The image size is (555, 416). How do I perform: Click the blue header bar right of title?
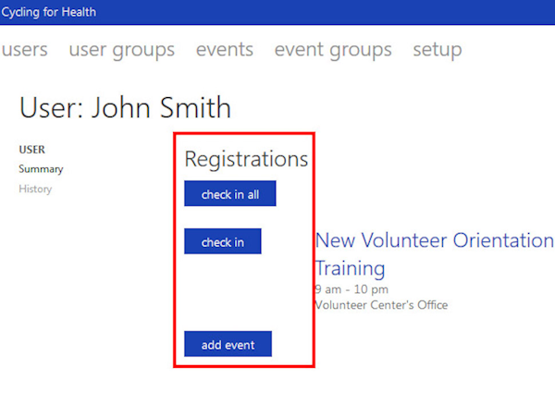click(x=324, y=12)
